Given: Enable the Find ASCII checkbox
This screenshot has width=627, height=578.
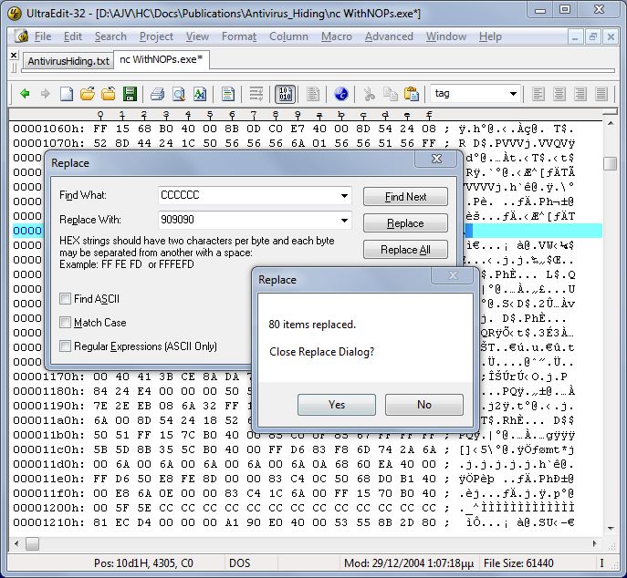Looking at the screenshot, I should [x=65, y=298].
